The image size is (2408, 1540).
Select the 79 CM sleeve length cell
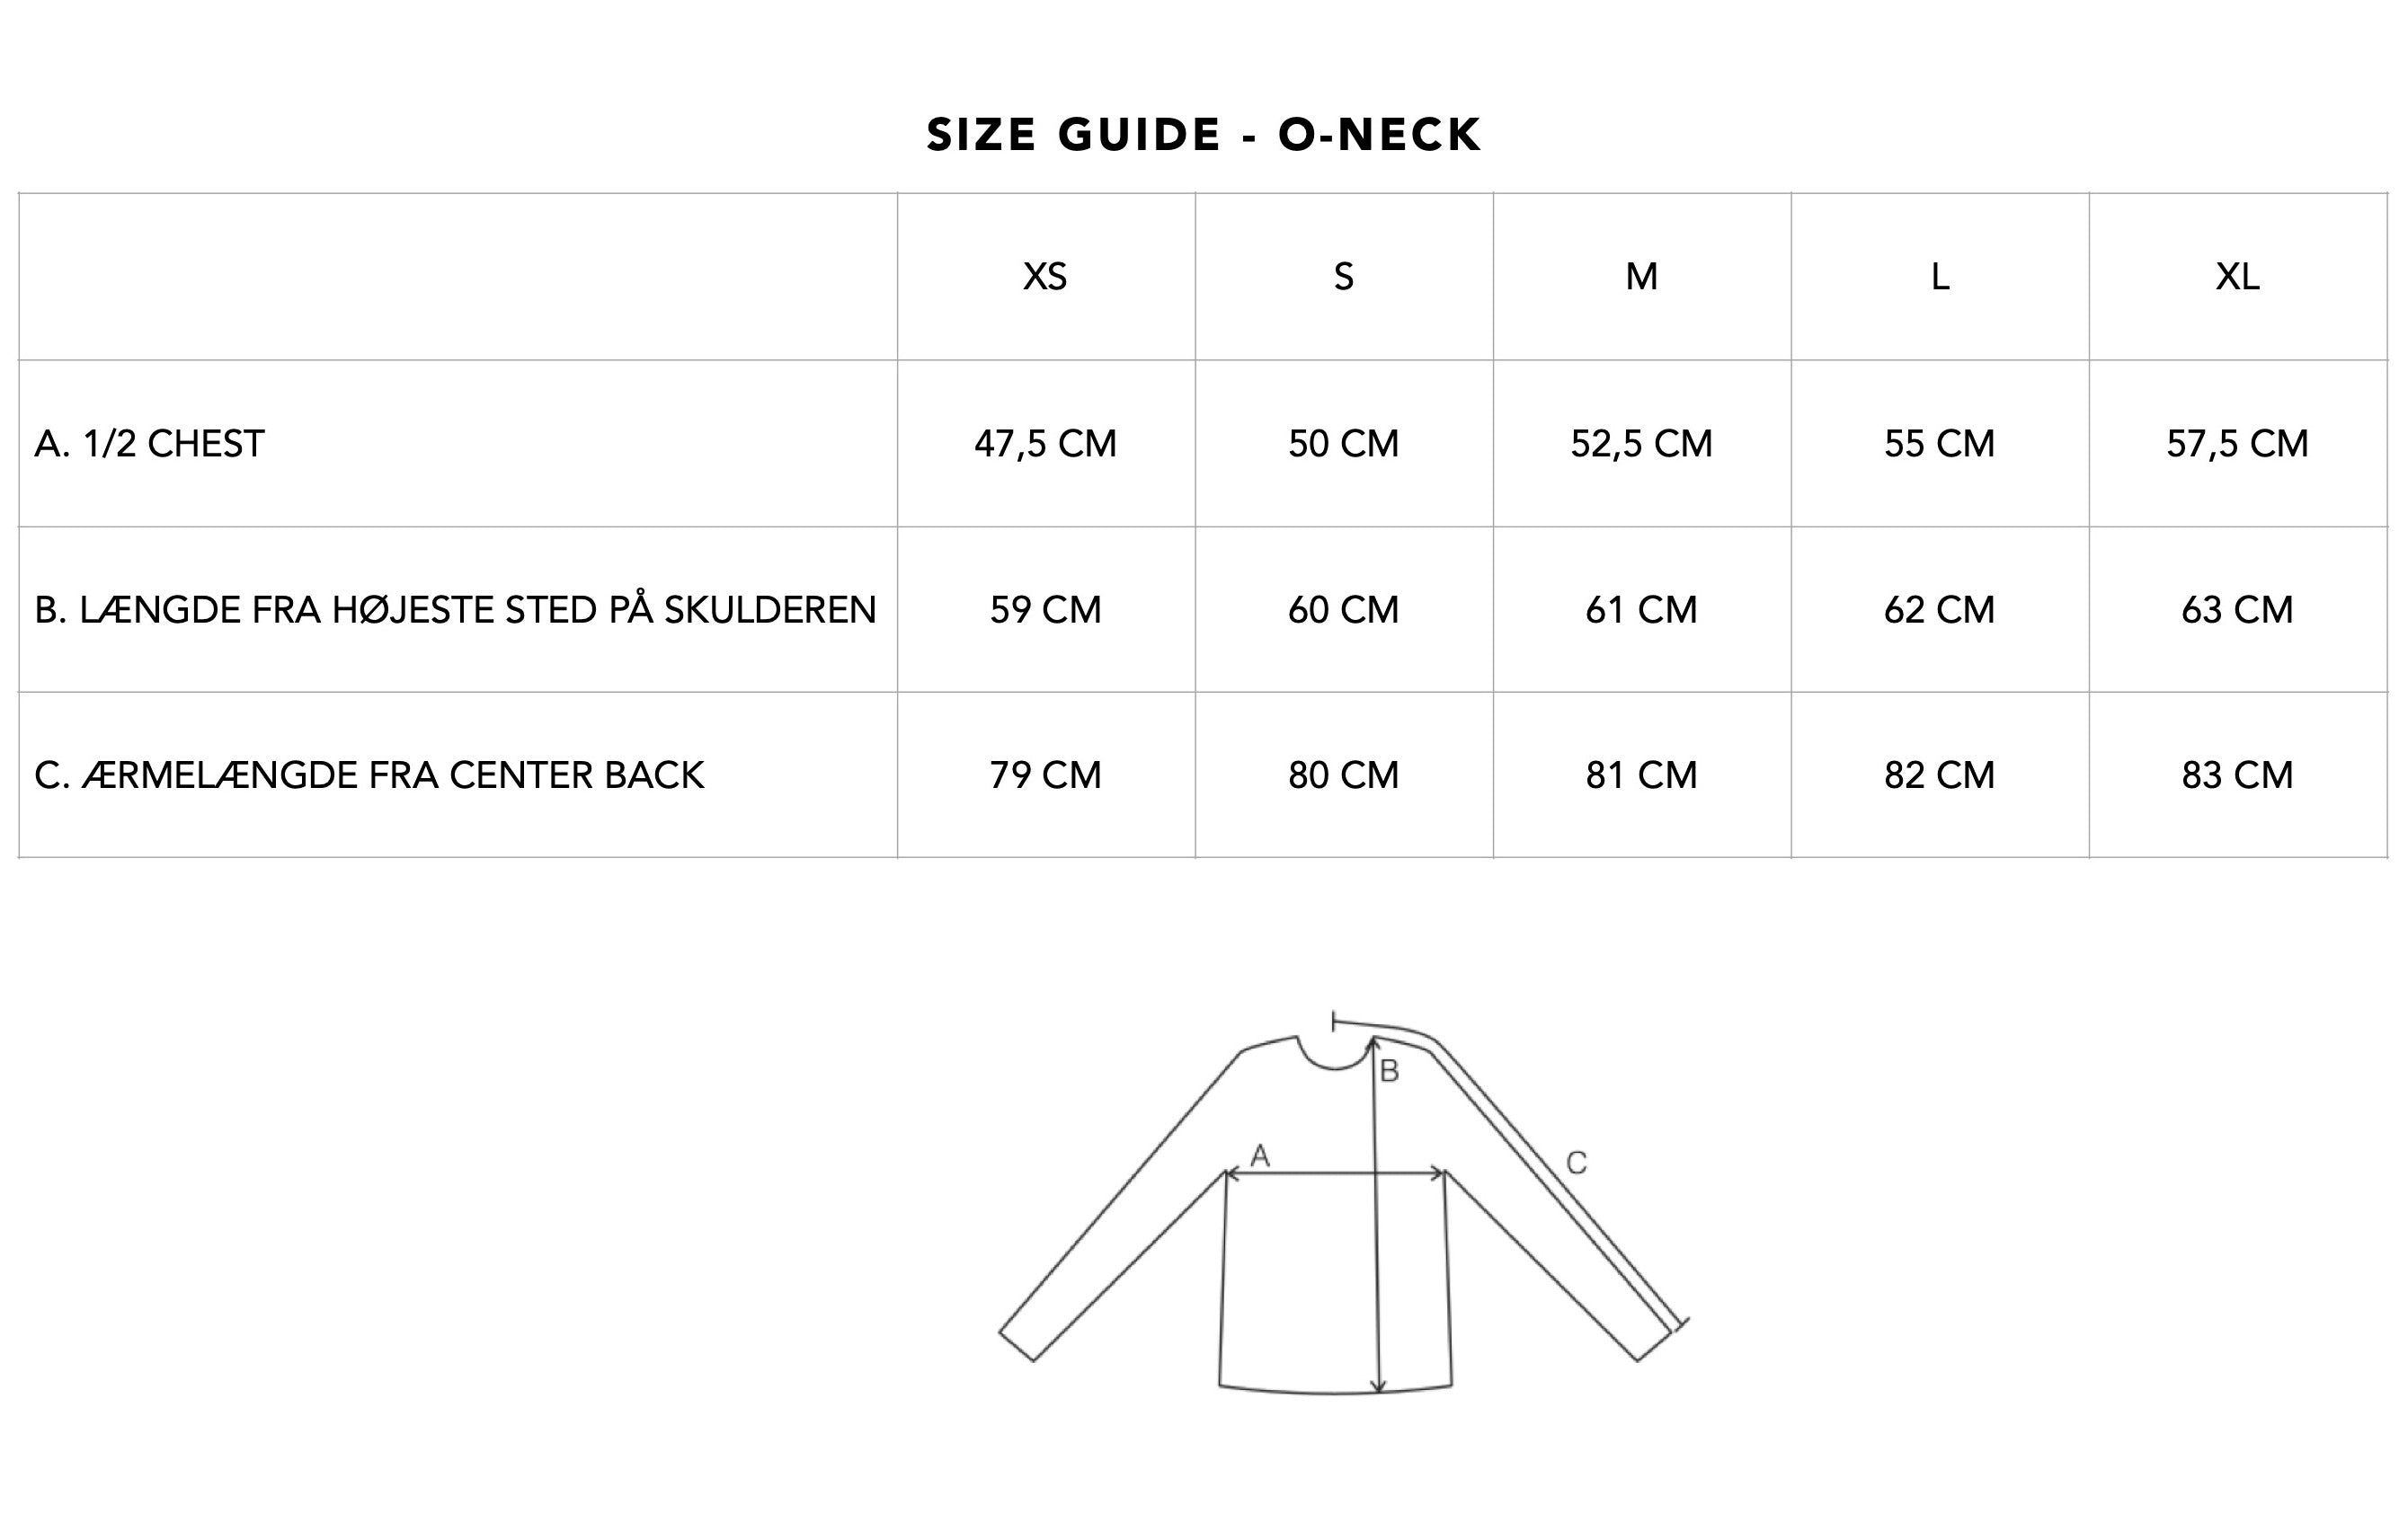point(1045,775)
